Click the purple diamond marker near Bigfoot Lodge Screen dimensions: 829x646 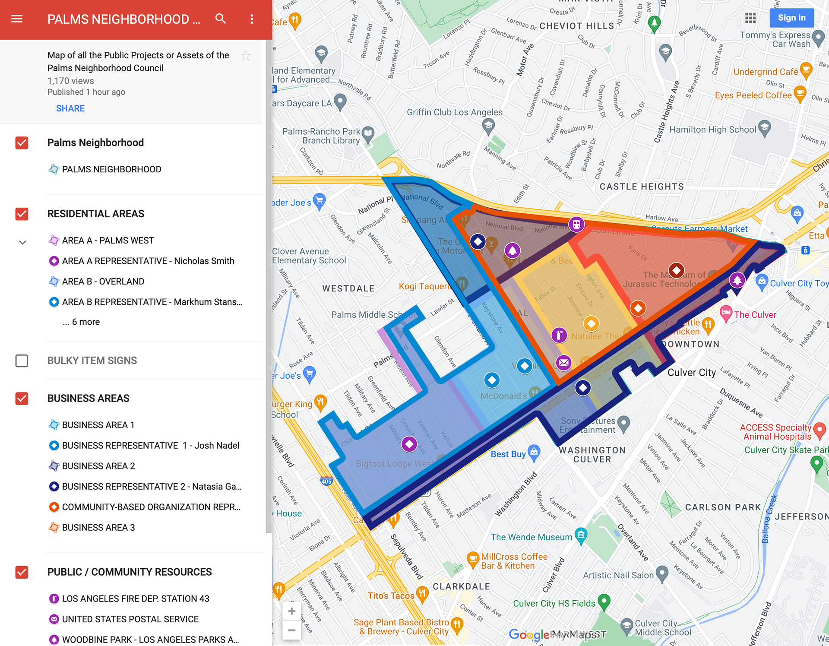pos(409,444)
